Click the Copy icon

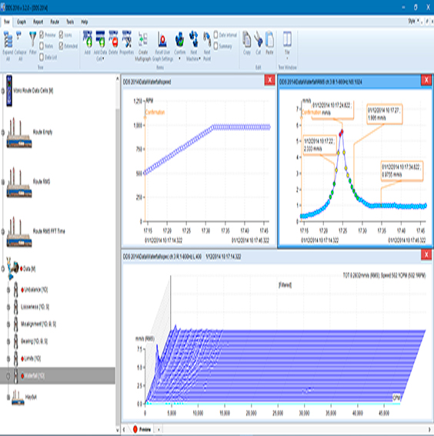click(247, 39)
